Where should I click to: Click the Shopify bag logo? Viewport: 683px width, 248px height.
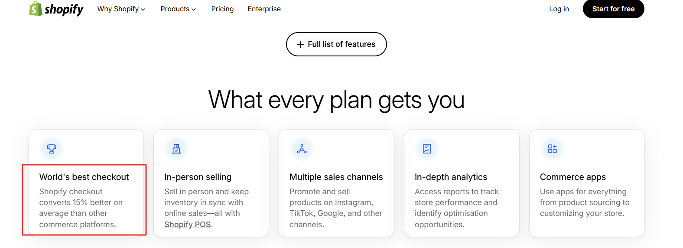(x=36, y=9)
